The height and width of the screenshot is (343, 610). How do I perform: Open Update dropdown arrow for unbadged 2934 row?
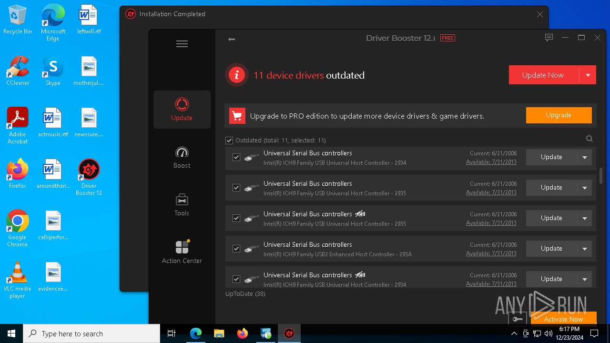click(x=585, y=157)
